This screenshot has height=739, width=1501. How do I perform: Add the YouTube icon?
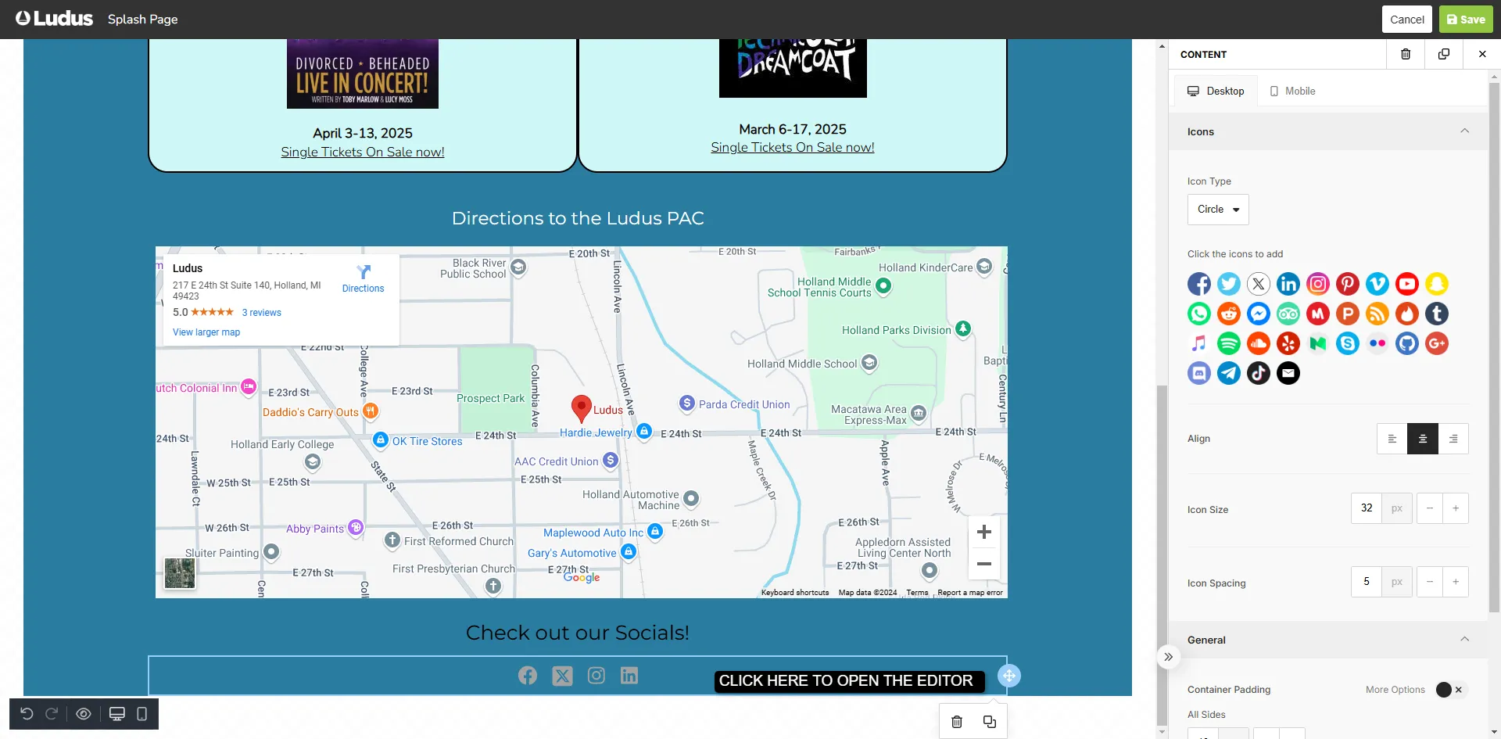pyautogui.click(x=1407, y=284)
